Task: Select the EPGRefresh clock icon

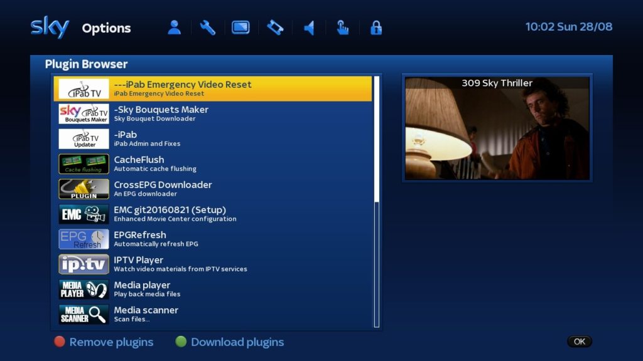Action: coord(84,239)
